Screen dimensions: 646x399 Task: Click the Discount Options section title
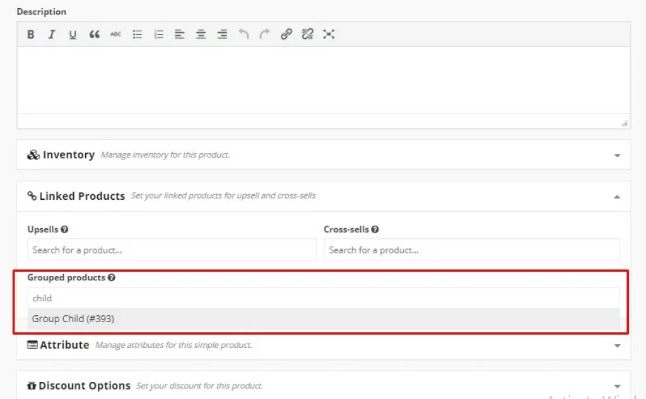(x=85, y=386)
